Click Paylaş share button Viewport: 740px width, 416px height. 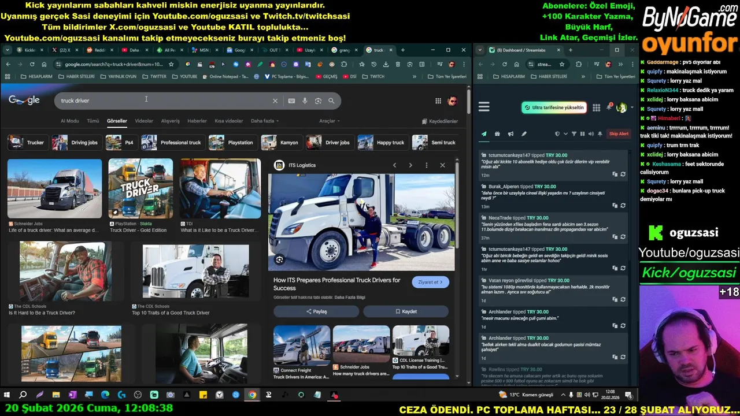[x=316, y=311]
